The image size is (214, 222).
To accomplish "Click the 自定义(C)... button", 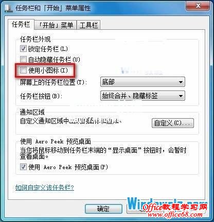I will tap(173, 123).
